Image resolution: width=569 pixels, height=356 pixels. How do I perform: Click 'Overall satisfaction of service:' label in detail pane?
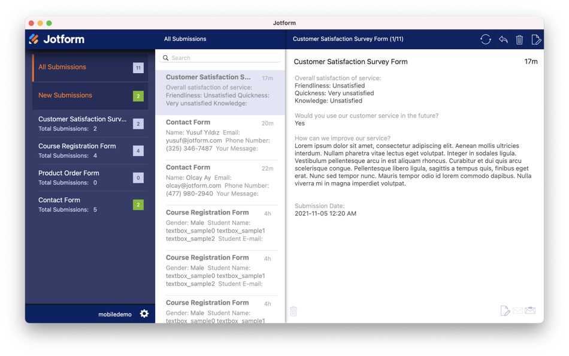point(338,78)
